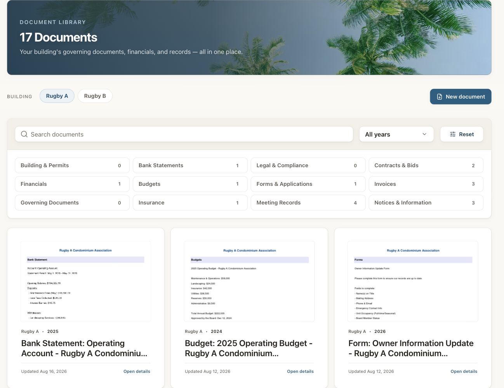Open details for the 2025 Operating Budget

300,371
